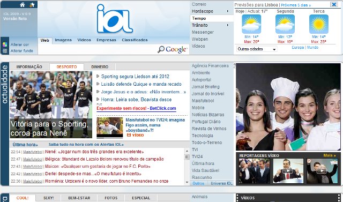Expand the Horóscopo submenu arrow
343x202 pixels.
tap(228, 11)
